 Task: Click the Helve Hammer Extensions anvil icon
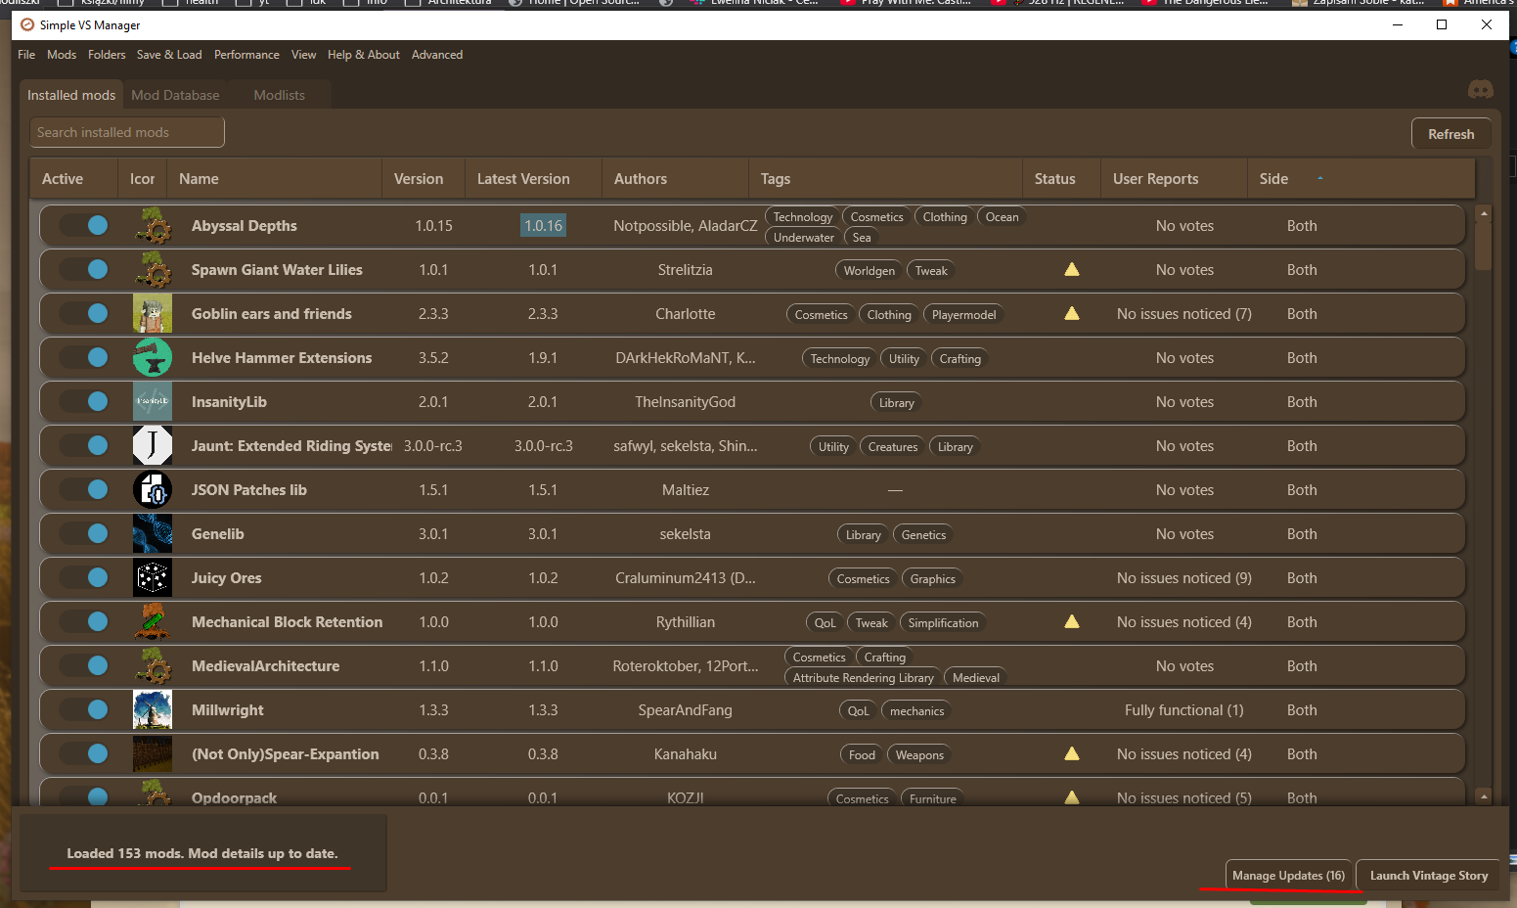coord(153,358)
